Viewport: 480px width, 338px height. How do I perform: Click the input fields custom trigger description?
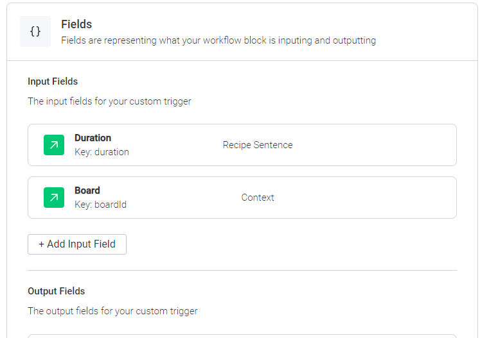click(x=109, y=101)
